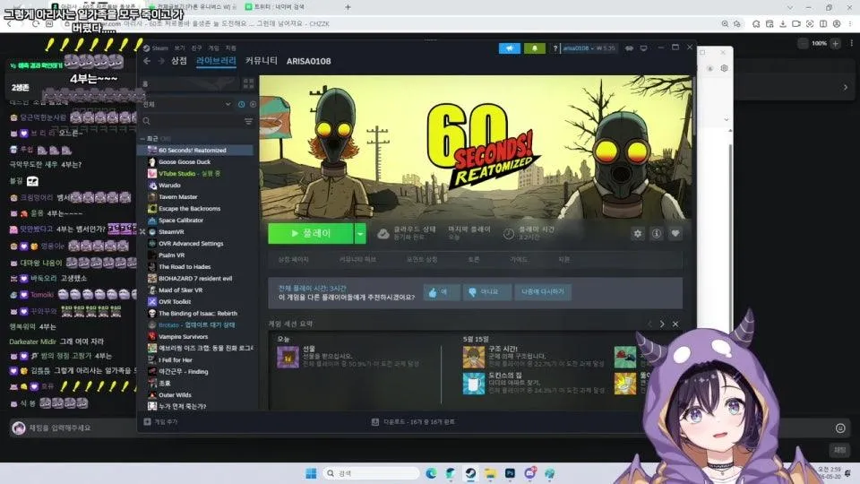Click library search field

point(192,121)
